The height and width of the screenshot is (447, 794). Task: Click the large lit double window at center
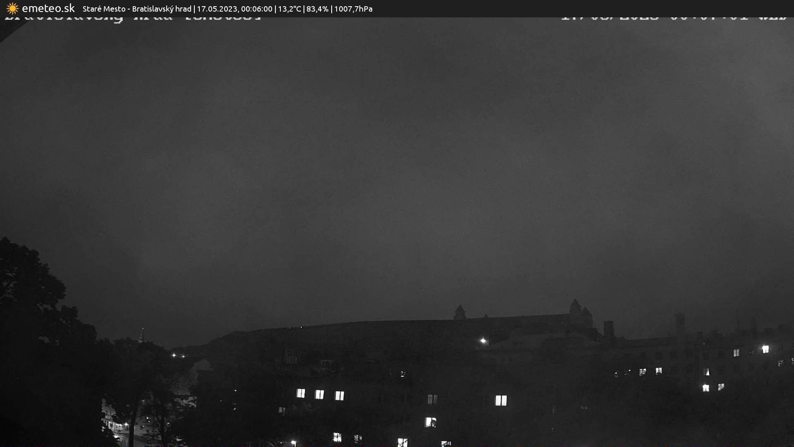point(501,400)
